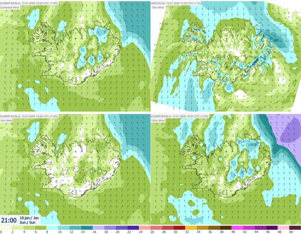Select the darker green 6–8 legend swatch
The height and width of the screenshot is (234, 301).
tap(41, 228)
